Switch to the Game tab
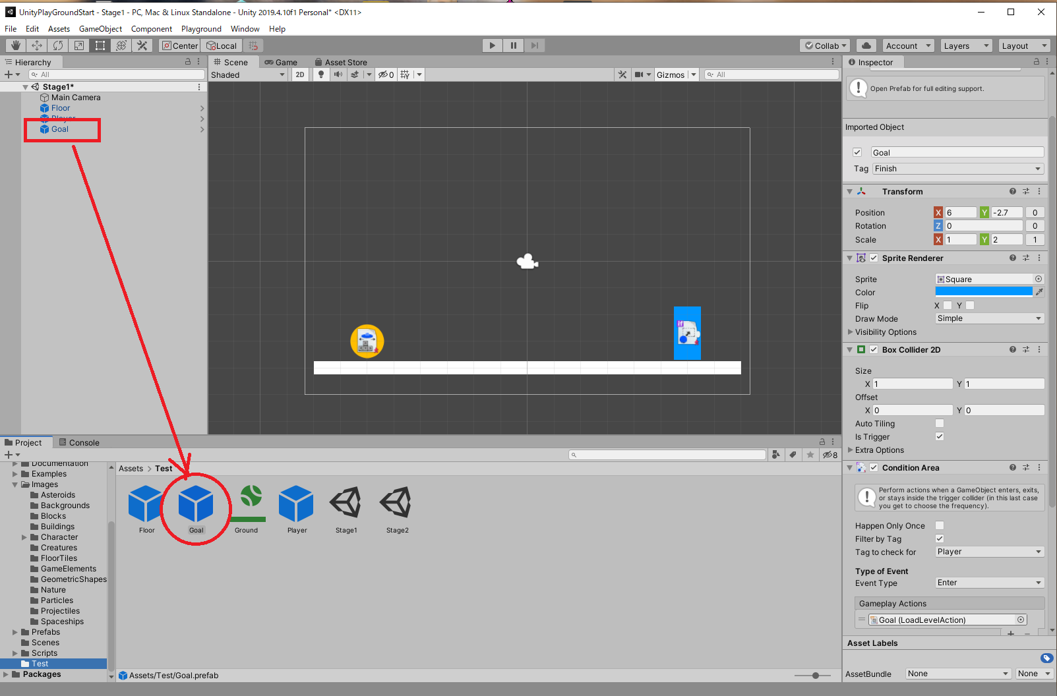This screenshot has width=1057, height=696. (281, 63)
